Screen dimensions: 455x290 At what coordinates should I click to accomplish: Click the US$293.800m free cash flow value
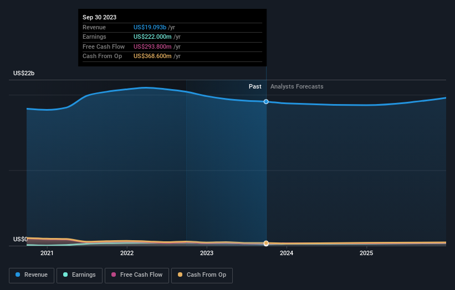152,46
